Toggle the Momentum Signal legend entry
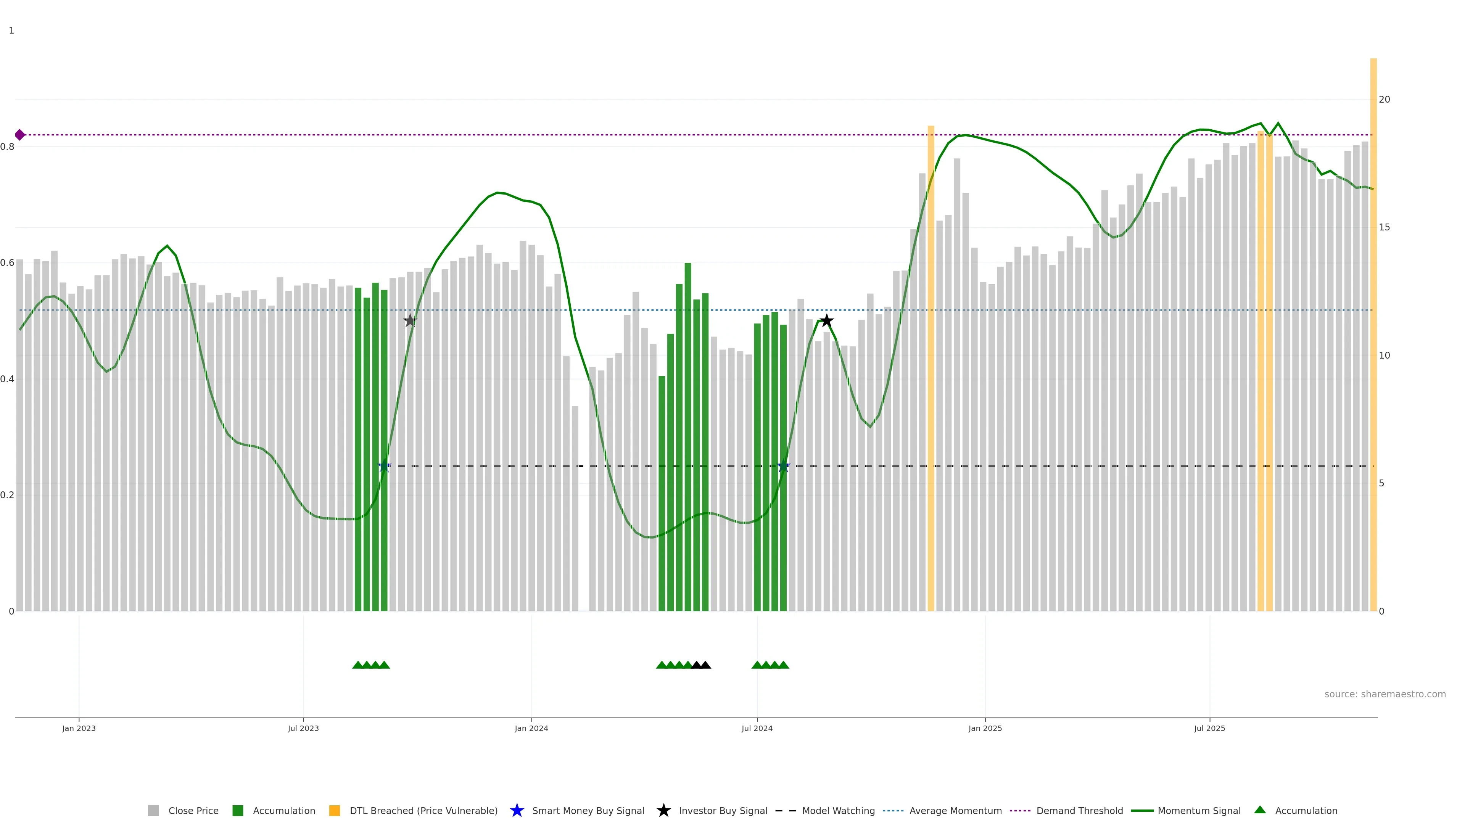 click(x=1198, y=810)
